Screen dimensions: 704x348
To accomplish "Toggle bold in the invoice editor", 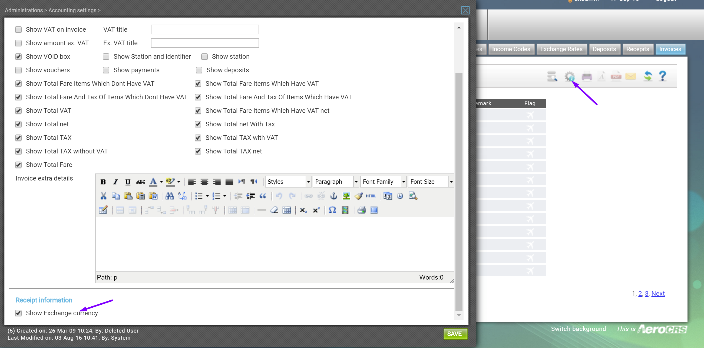I will [103, 182].
